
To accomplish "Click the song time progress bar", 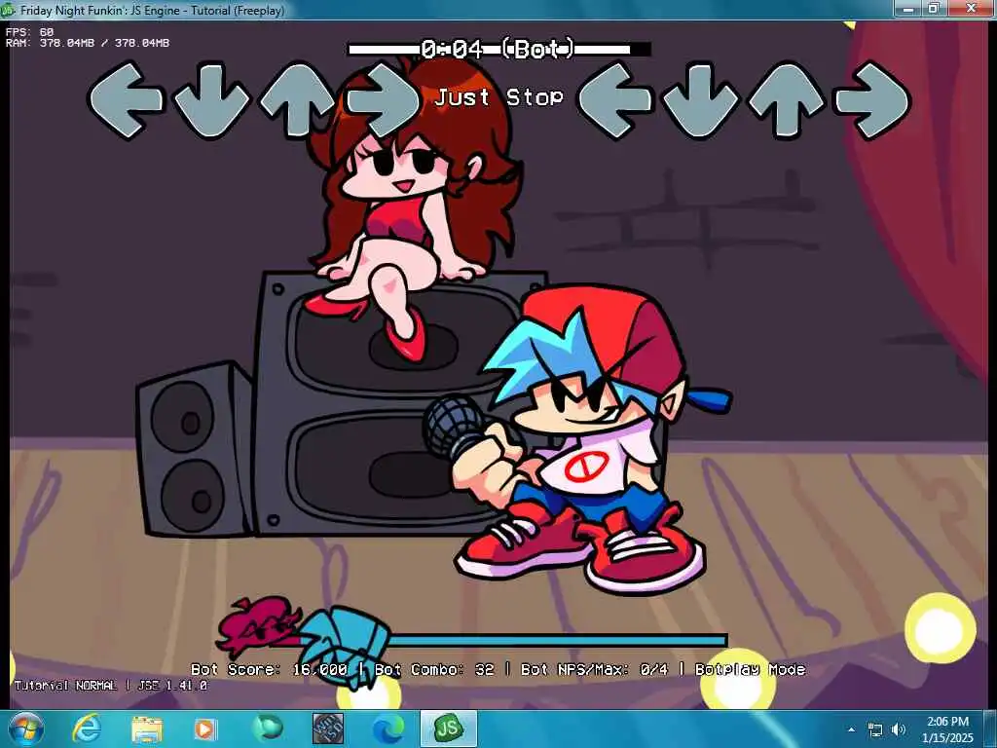I will [499, 49].
